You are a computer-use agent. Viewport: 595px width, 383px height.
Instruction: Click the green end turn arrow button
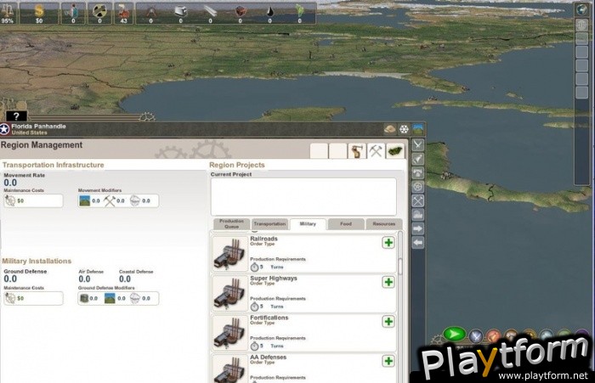pyautogui.click(x=455, y=334)
